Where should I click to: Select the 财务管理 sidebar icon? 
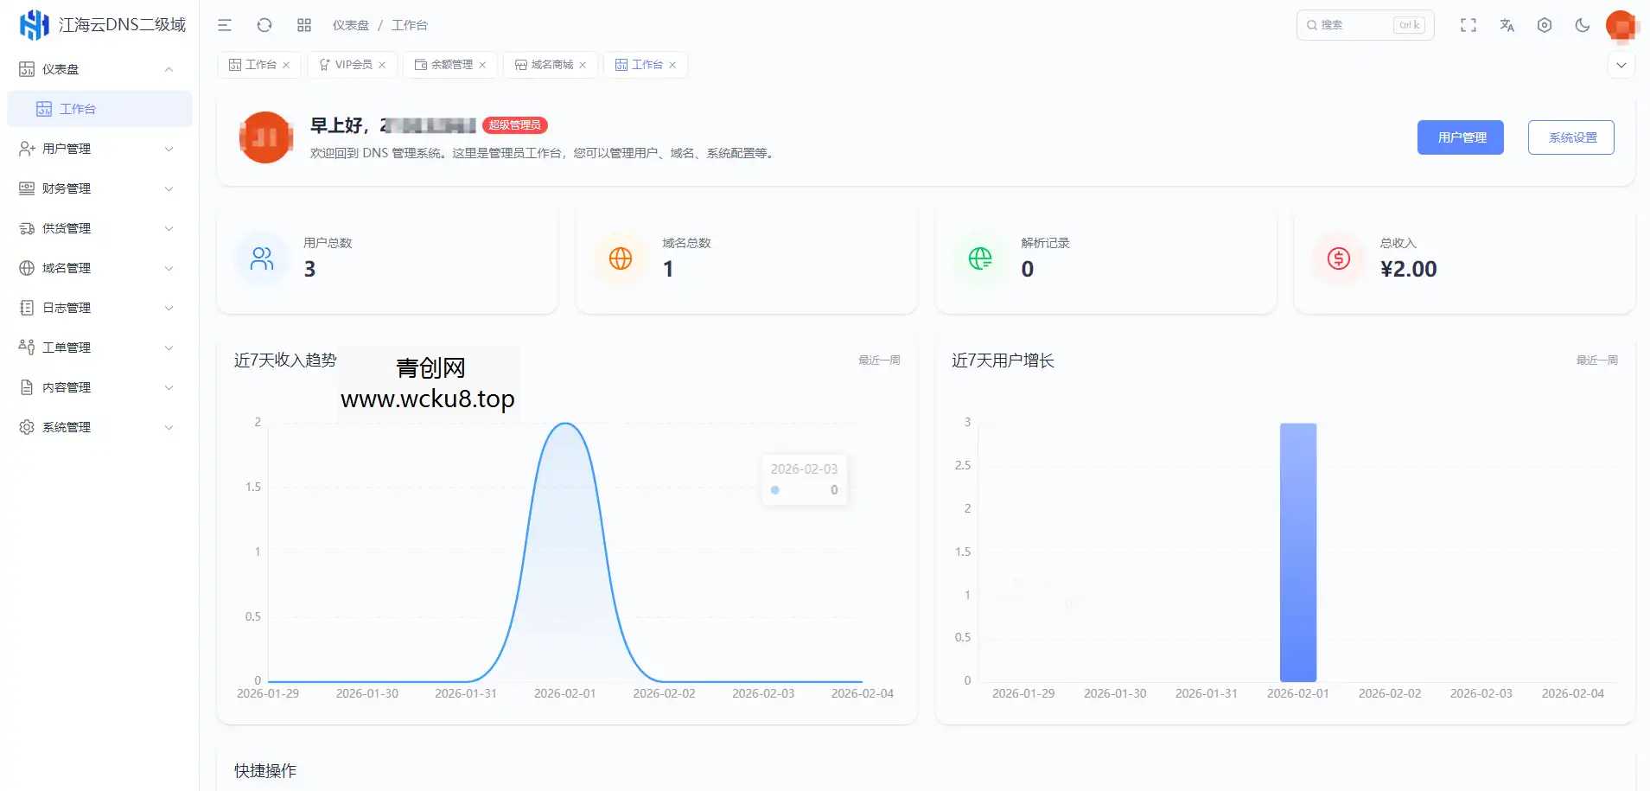point(26,188)
